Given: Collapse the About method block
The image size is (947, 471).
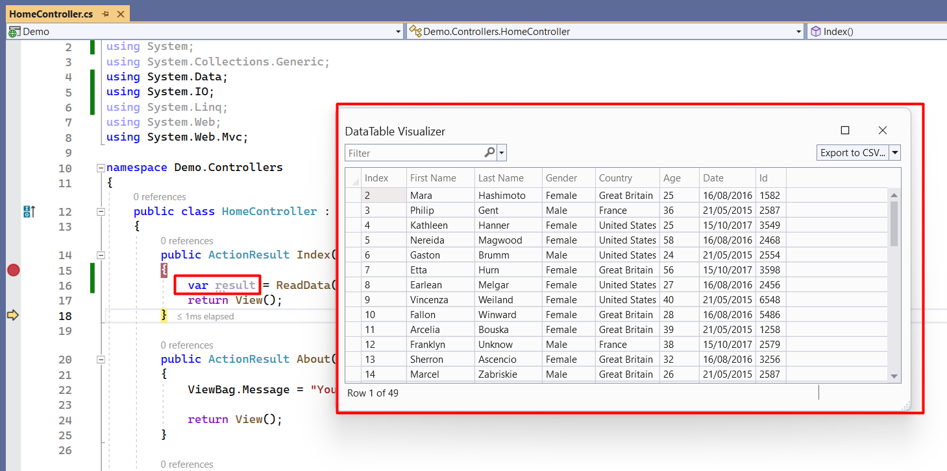Looking at the screenshot, I should [101, 360].
